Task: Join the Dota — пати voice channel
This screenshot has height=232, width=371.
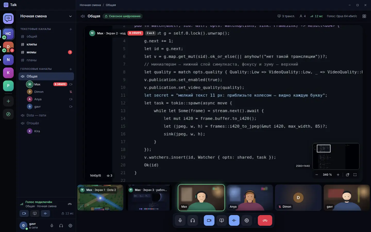Action: [46, 115]
